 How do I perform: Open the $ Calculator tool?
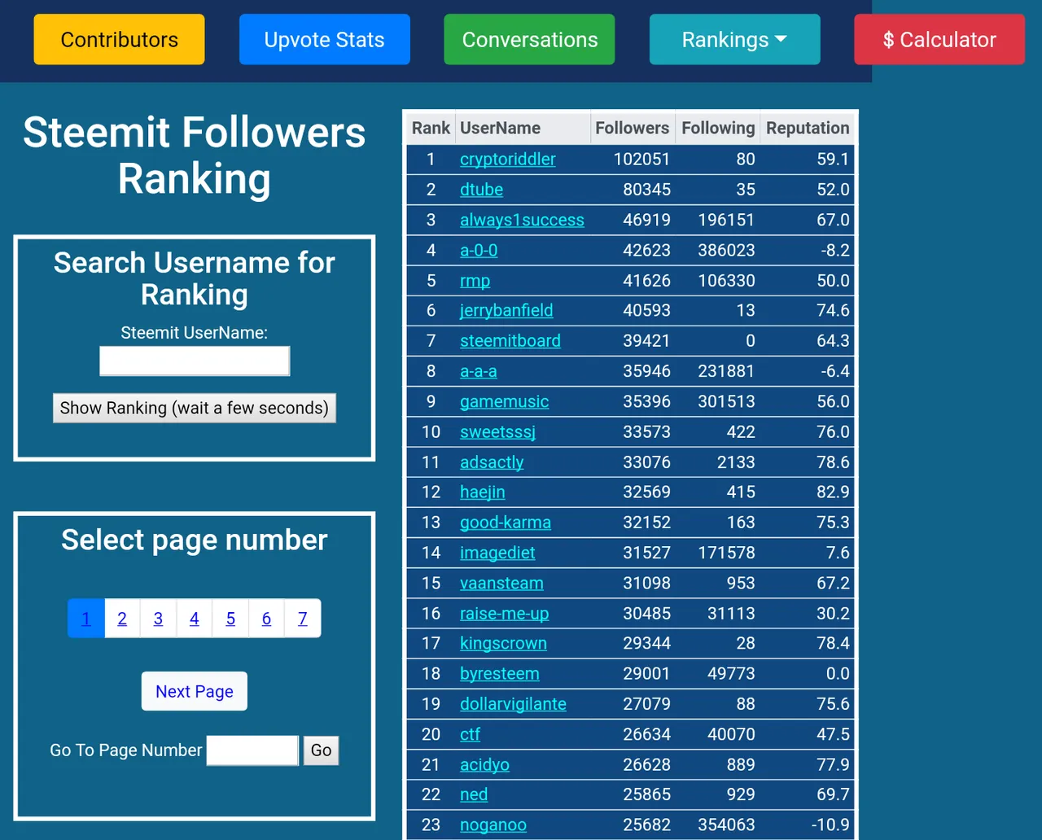(939, 39)
